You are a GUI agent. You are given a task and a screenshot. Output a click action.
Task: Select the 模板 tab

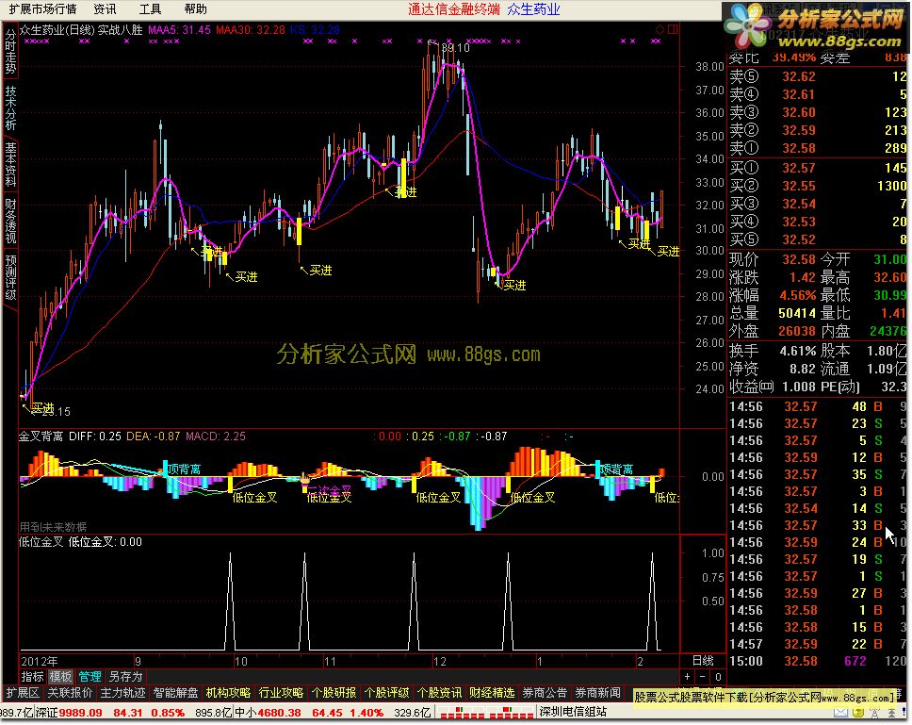click(x=60, y=677)
